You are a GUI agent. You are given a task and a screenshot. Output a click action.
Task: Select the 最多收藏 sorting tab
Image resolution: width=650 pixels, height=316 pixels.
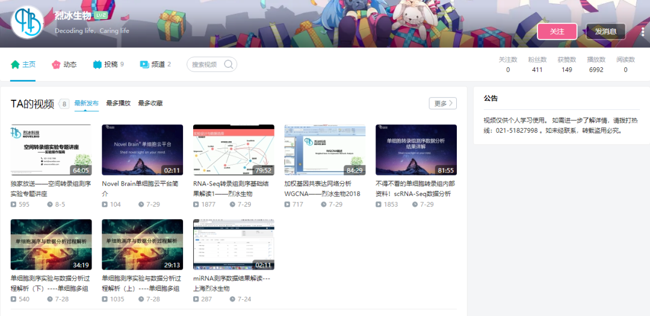click(x=150, y=103)
